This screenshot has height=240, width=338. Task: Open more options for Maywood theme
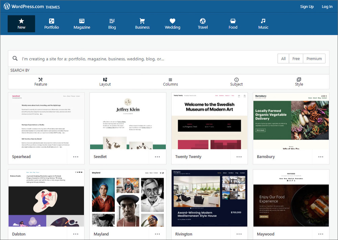tap(321, 234)
